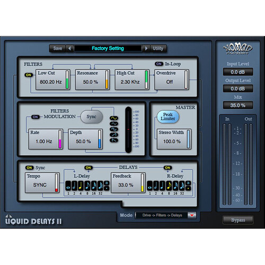The width and height of the screenshot is (265, 265).
Task: Click the Resonance 50.0 % value
Action: [x=91, y=82]
